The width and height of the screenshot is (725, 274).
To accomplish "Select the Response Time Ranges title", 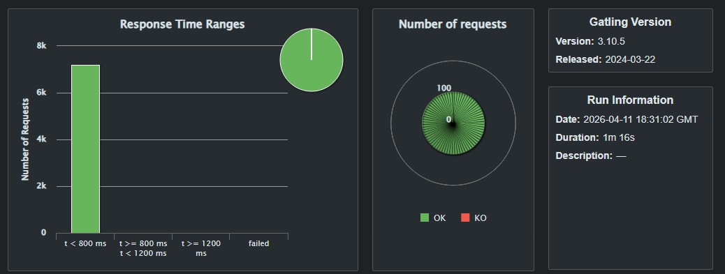I will tap(182, 24).
